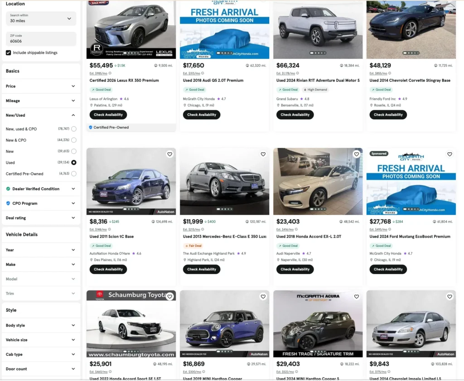Check Availability for the Corvette Stingray

click(x=388, y=115)
